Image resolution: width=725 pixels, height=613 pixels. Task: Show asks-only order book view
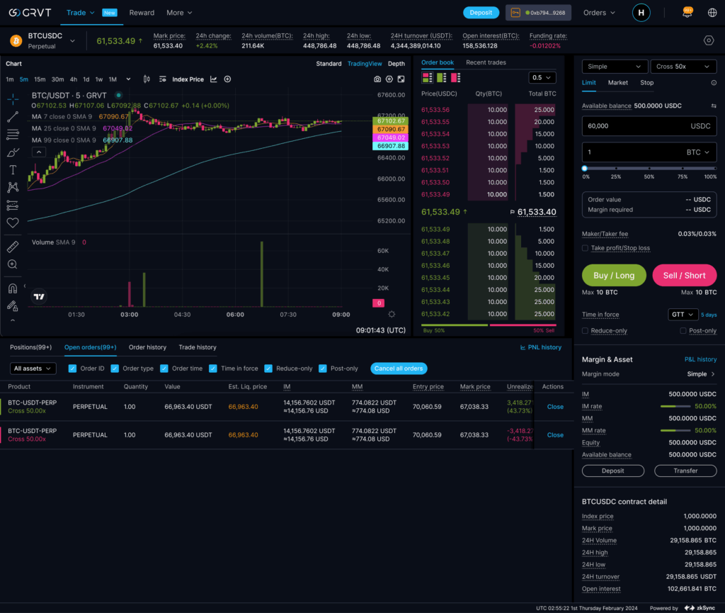click(455, 78)
